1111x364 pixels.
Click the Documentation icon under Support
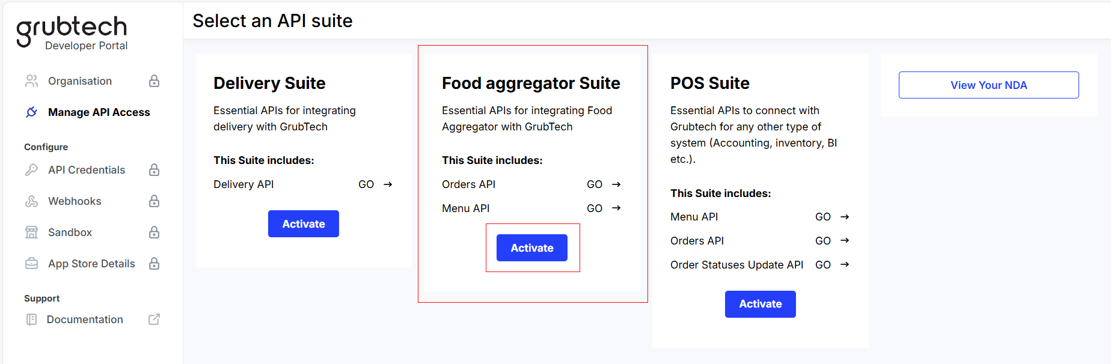(31, 320)
